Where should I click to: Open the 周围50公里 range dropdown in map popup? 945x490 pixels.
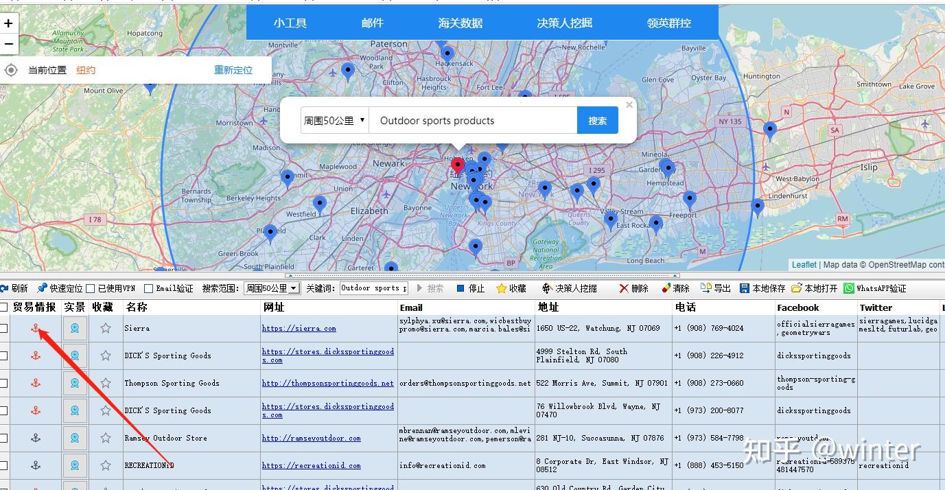pyautogui.click(x=335, y=120)
